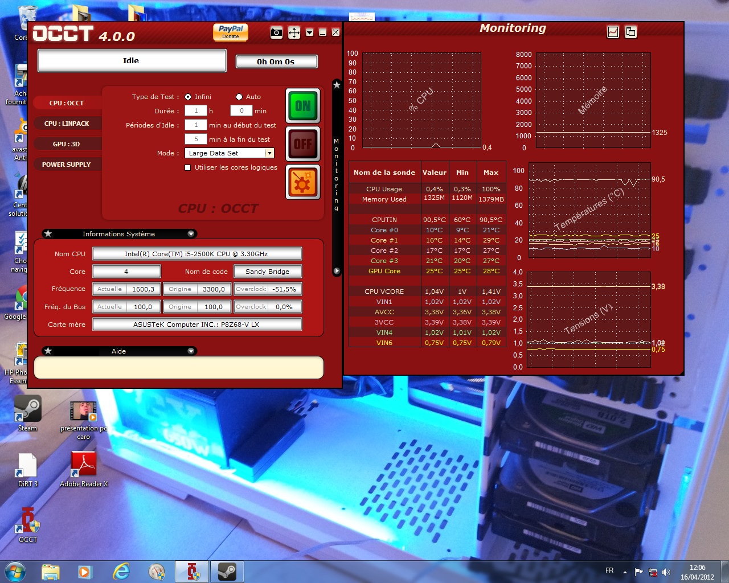Click the PayPal Donate button
The height and width of the screenshot is (583, 729).
pos(231,32)
